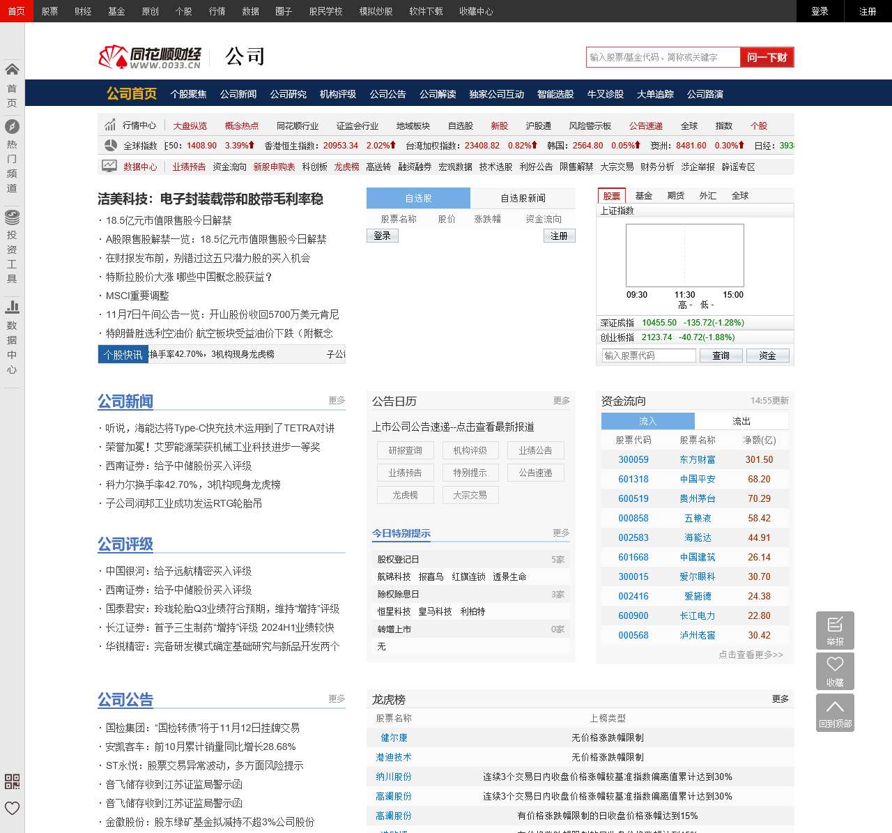Image resolution: width=892 pixels, height=833 pixels.
Task: Click 特别提示 button in 公告日历
Action: pyautogui.click(x=470, y=473)
